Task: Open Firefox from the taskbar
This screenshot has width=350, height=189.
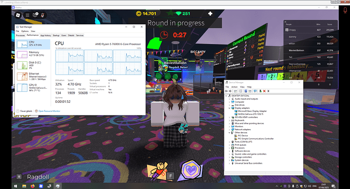Action: (x=32, y=186)
